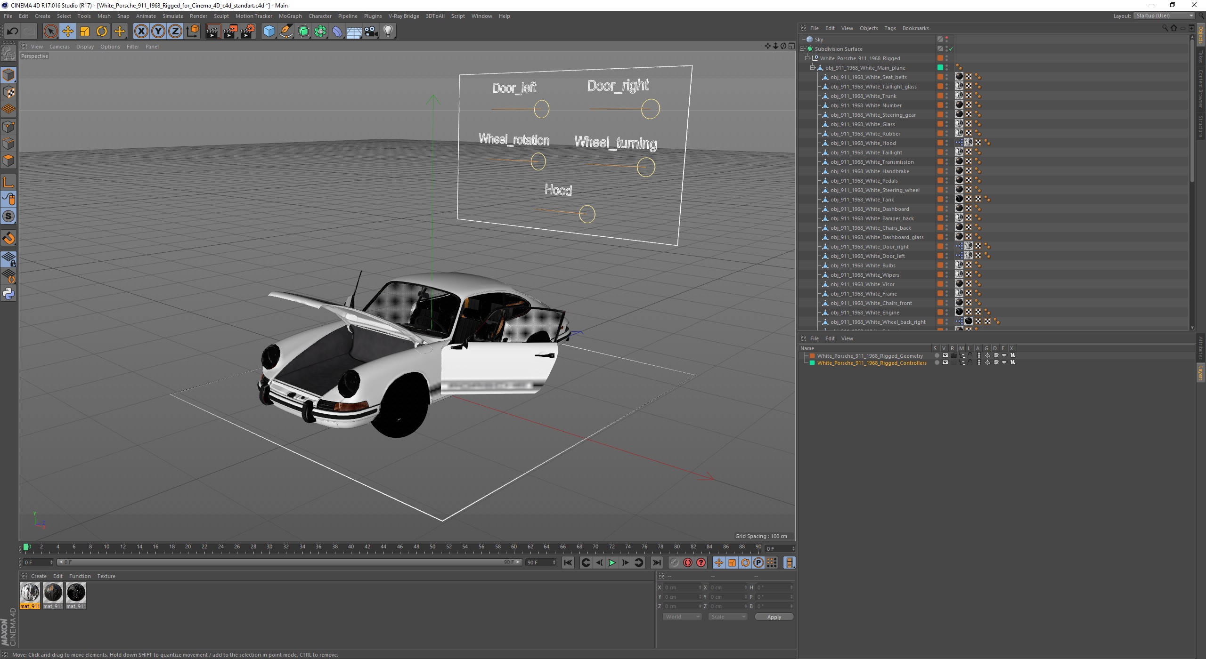
Task: Toggle the viewport maximize icon
Action: point(791,46)
